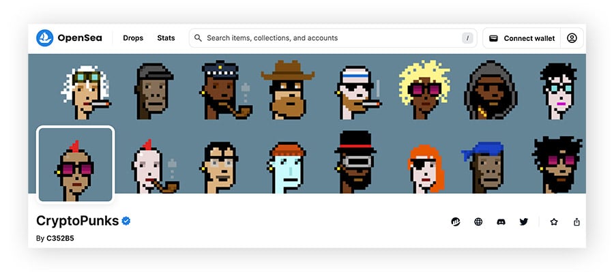Image resolution: width=614 pixels, height=272 pixels.
Task: Click the black-haired punk with gray glasses
Action: coord(219,168)
